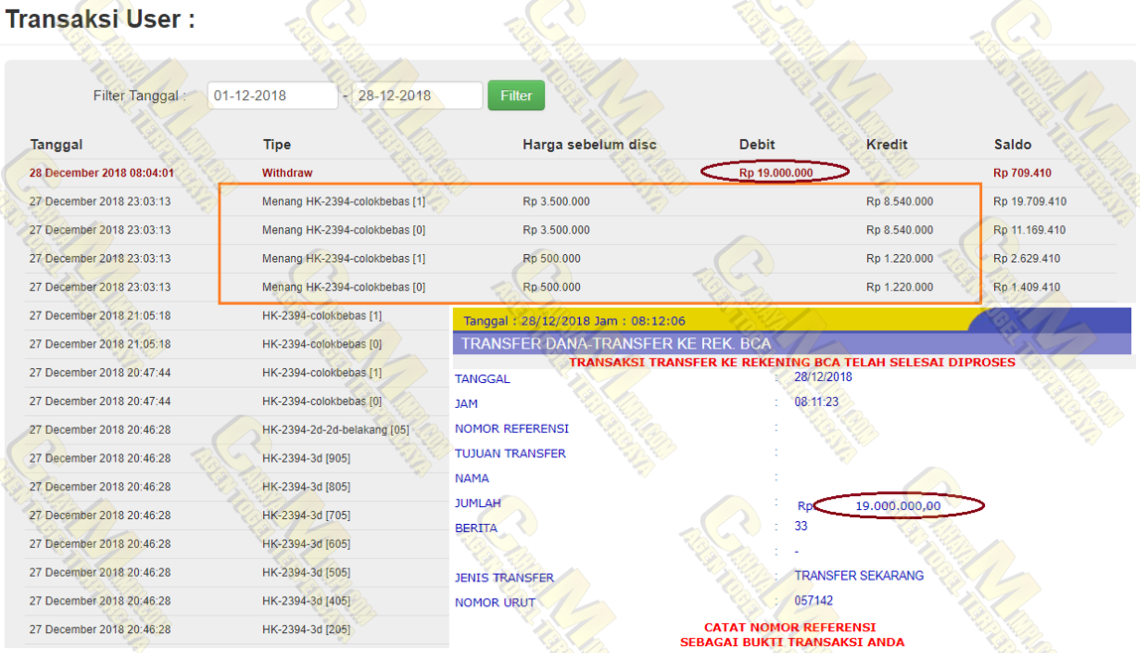Click the Tanggal column header
Viewport: 1140px width, 653px height.
pyautogui.click(x=57, y=145)
